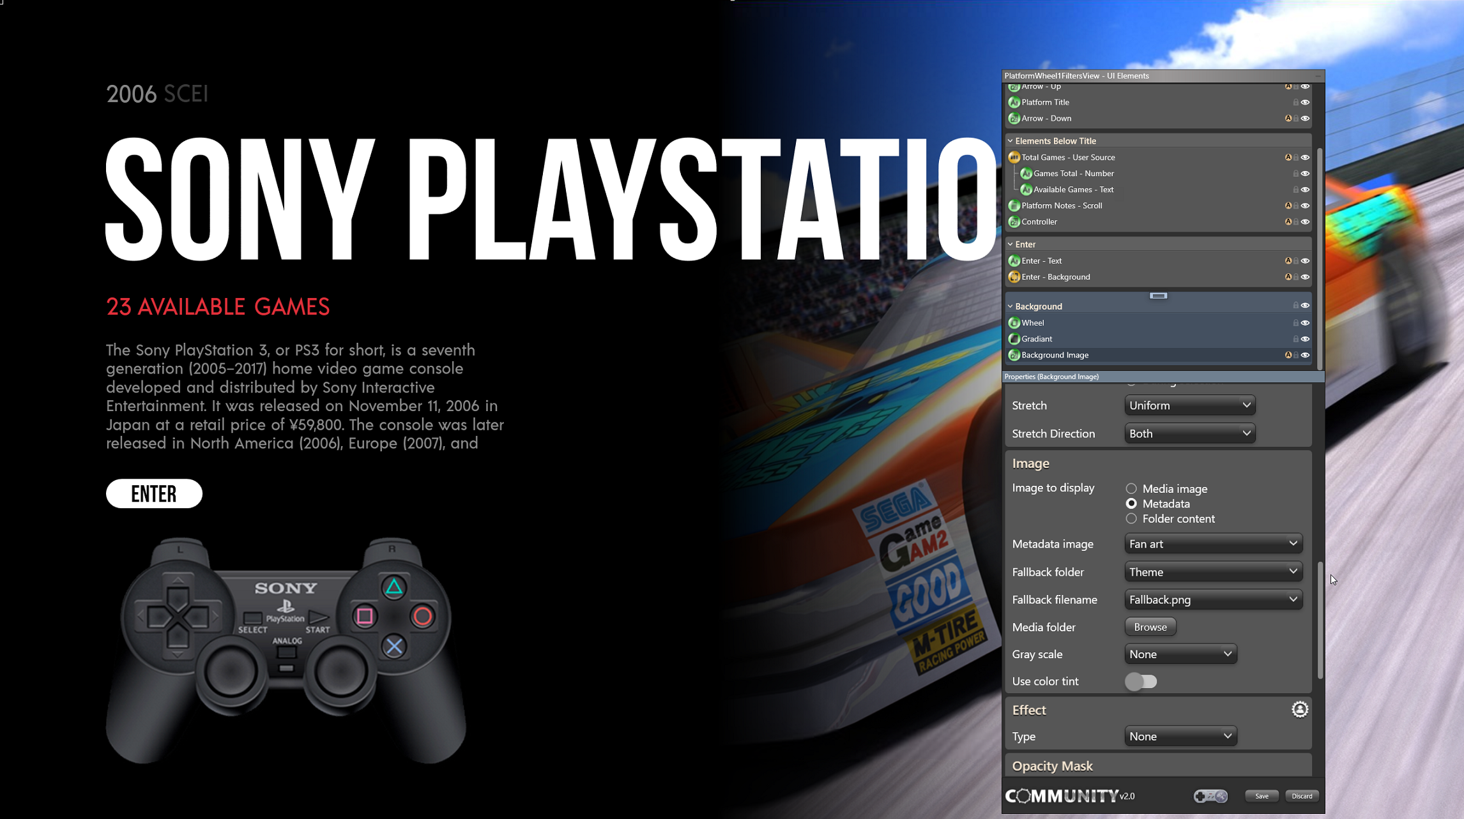
Task: Click the Gradiant element icon
Action: click(x=1014, y=339)
